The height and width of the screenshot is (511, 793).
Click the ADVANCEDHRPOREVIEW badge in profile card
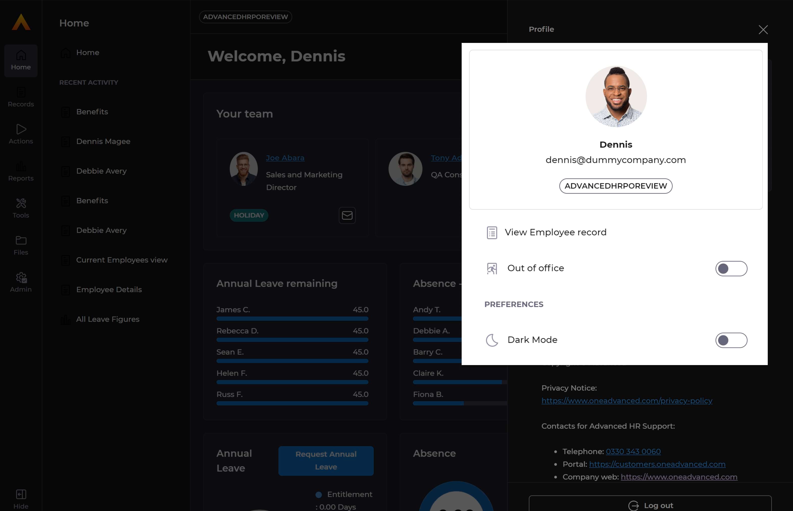pyautogui.click(x=615, y=186)
